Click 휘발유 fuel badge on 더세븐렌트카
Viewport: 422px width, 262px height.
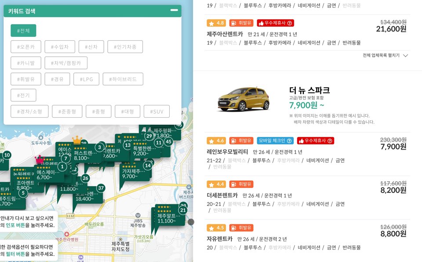[241, 184]
